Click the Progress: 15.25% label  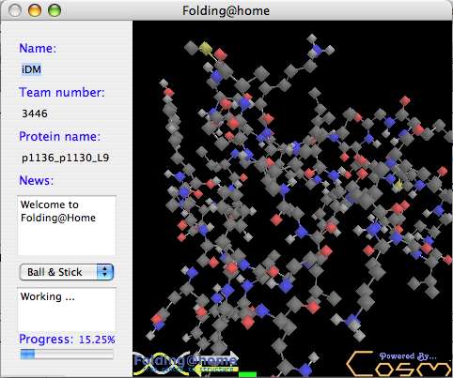click(67, 340)
